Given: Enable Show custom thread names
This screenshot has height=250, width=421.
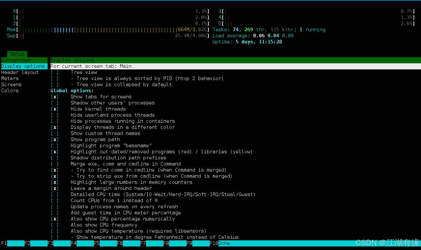Looking at the screenshot, I should click(55, 133).
